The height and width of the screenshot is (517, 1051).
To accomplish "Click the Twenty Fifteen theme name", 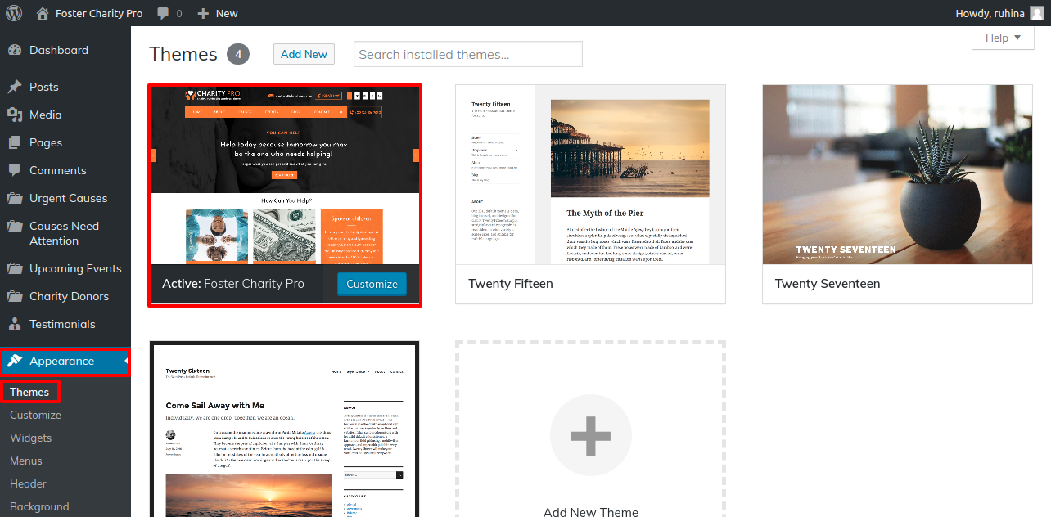I will click(511, 284).
